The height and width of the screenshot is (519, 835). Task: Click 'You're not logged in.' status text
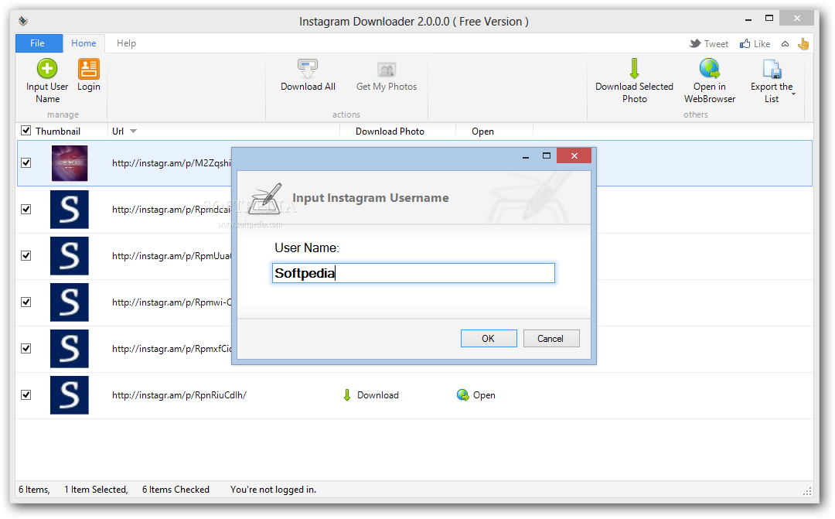tap(273, 489)
